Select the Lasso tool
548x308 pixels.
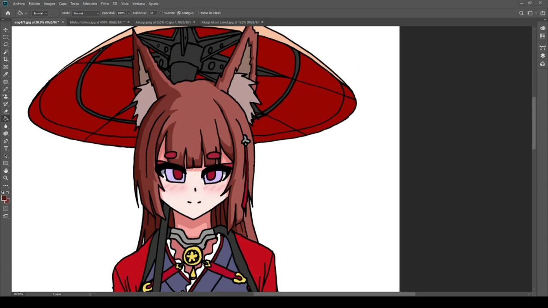coord(6,44)
